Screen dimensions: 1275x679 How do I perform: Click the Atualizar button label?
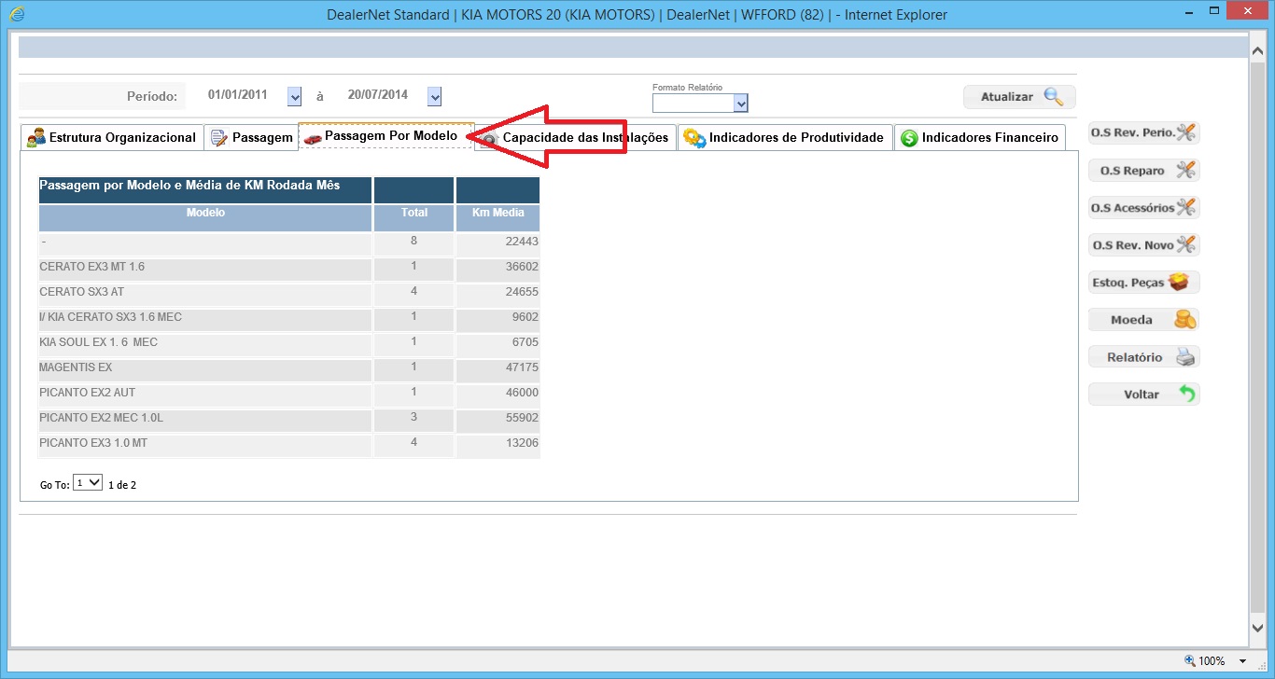(1007, 97)
